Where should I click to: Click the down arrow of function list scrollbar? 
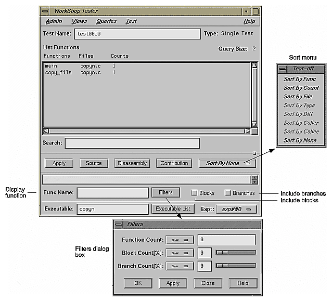tap(254, 124)
